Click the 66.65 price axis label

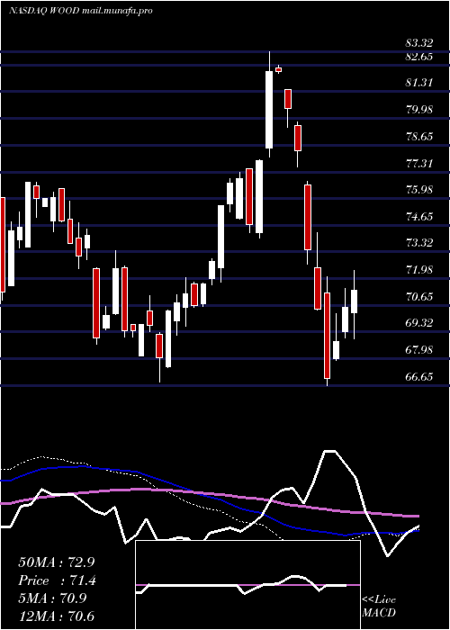(x=419, y=377)
